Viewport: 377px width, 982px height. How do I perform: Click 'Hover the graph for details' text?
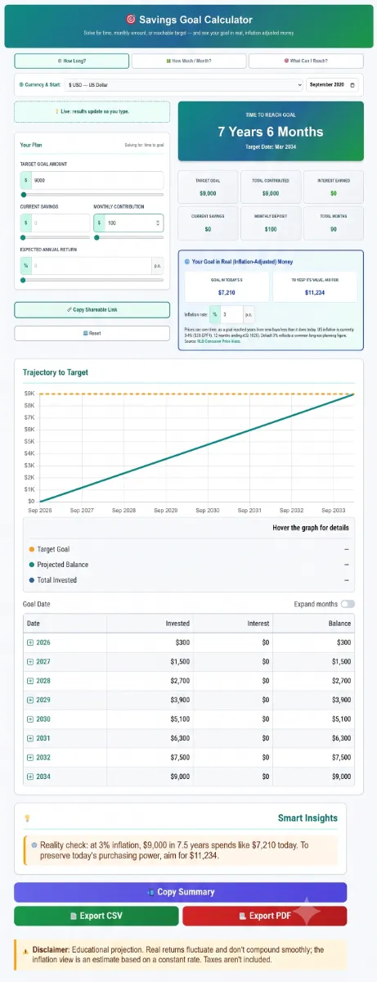(311, 528)
